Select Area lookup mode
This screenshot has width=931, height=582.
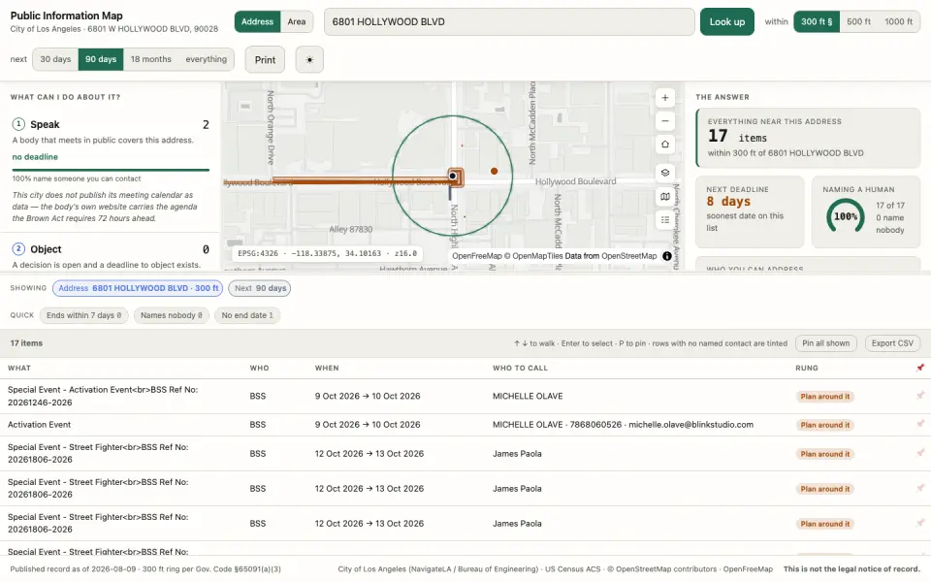tap(297, 21)
